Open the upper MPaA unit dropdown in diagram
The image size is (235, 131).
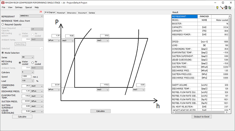(54, 40)
